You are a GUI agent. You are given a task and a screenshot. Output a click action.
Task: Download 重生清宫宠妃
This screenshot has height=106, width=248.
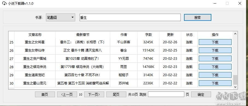[x=215, y=75]
